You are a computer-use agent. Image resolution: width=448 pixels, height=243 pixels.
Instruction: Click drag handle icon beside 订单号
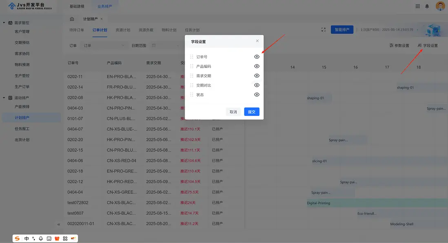coord(192,57)
